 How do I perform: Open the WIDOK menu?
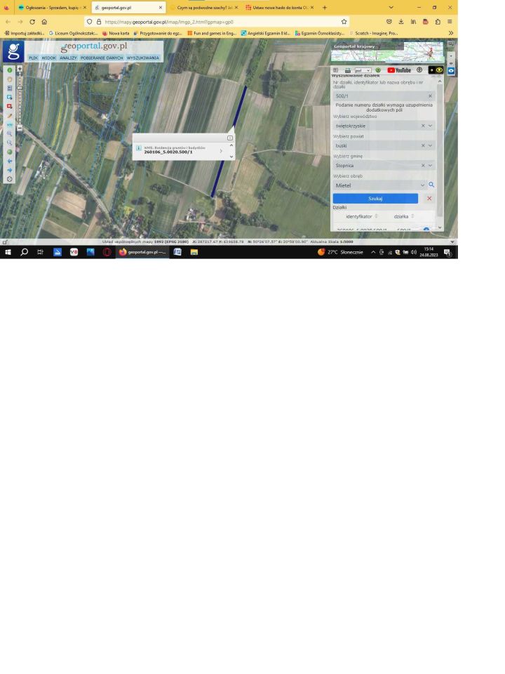[x=49, y=58]
